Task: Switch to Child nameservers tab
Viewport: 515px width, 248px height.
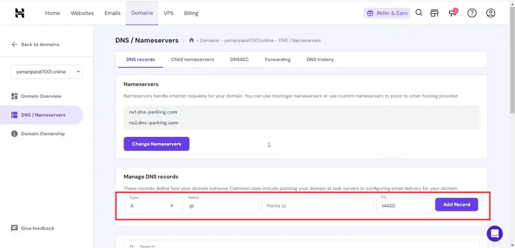Action: [x=192, y=59]
